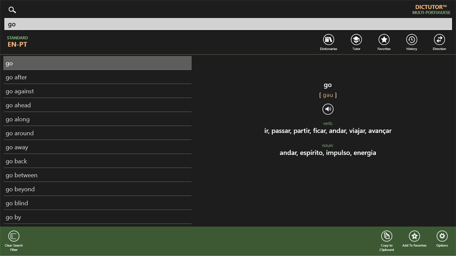Select 'go by' in the word list
Viewport: 456px width, 256px height.
(98, 217)
